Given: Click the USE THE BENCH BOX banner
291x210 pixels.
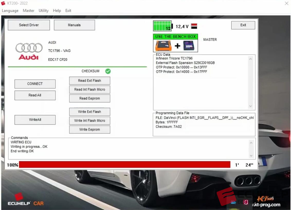Looking at the screenshot, I should tap(175, 37).
